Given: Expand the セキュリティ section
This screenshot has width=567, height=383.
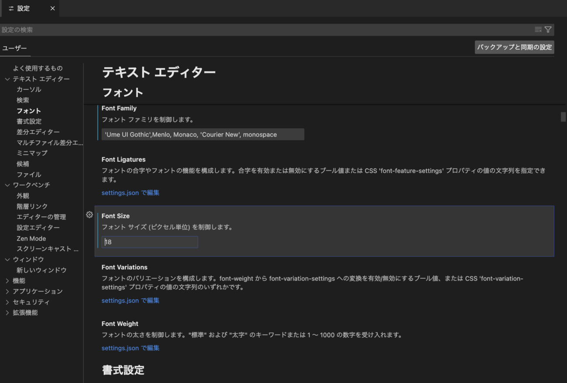Looking at the screenshot, I should pos(7,302).
